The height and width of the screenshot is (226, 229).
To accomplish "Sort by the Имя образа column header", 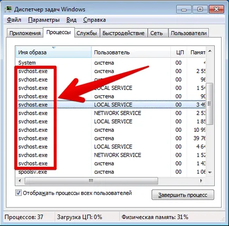I will pos(54,52).
